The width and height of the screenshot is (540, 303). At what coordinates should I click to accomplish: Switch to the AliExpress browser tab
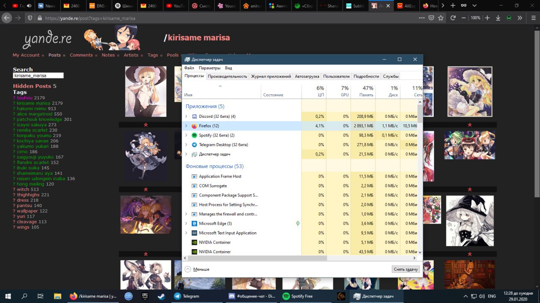tap(407, 6)
